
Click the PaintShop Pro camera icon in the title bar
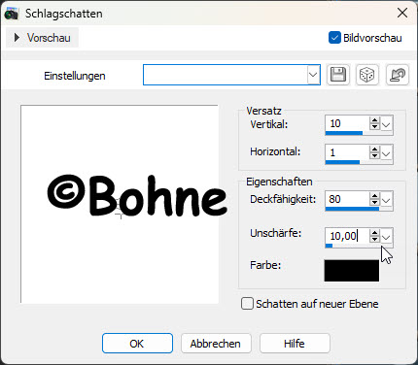(x=11, y=14)
